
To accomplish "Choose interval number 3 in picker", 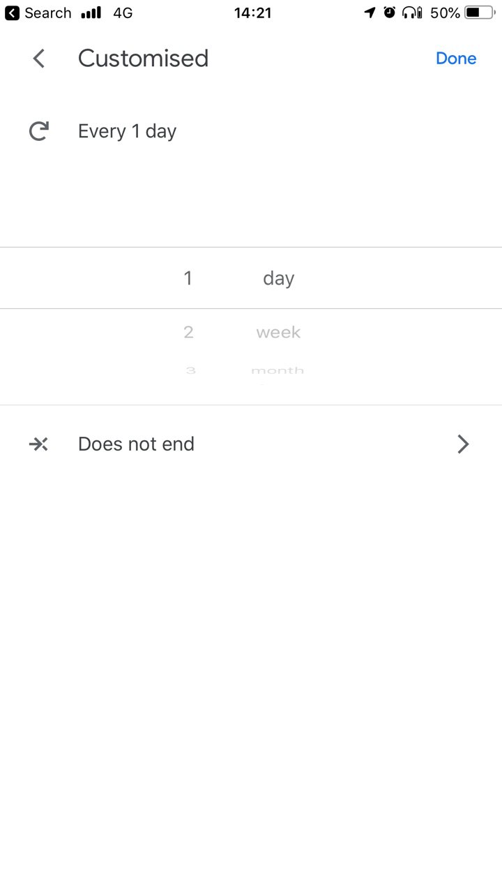I will [190, 370].
